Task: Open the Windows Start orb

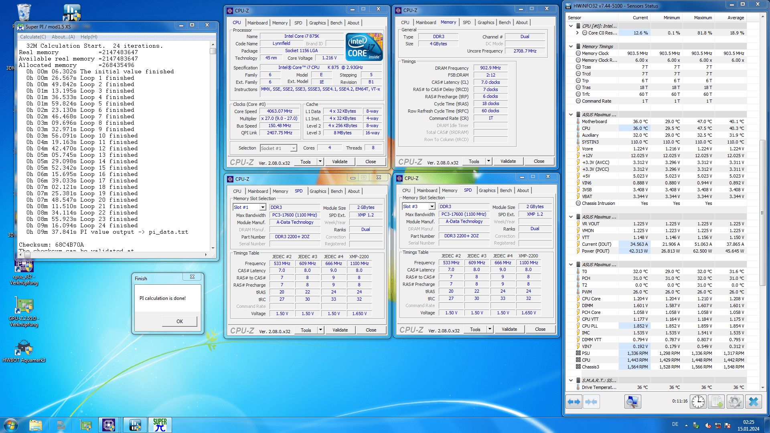Action: (10, 425)
